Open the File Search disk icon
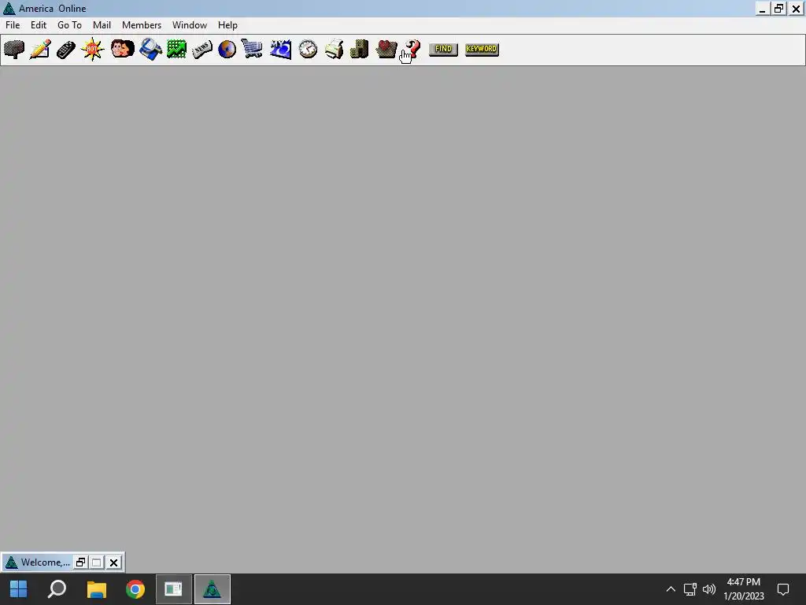This screenshot has height=605, width=806. pyautogui.click(x=150, y=50)
